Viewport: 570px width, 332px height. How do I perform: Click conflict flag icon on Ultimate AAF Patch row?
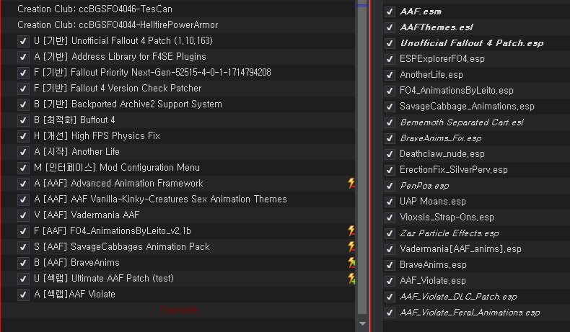(351, 278)
